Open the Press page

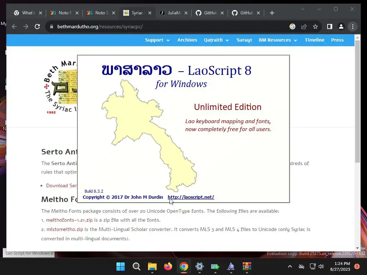coord(337,40)
